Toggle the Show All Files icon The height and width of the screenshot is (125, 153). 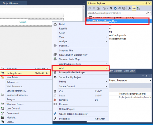124,8
